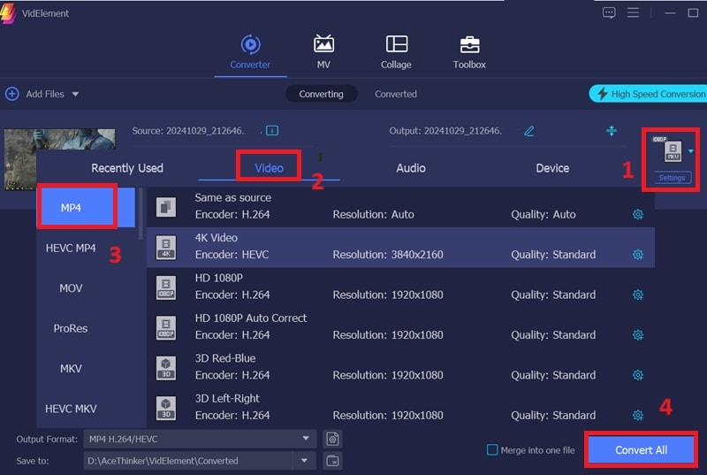Screen dimensions: 707x475
Task: Choose the 3D Red-Blue preset row
Action: pyautogui.click(x=400, y=368)
